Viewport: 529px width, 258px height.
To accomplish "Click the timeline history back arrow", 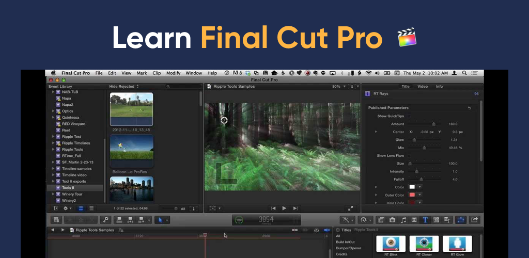I will pyautogui.click(x=53, y=230).
